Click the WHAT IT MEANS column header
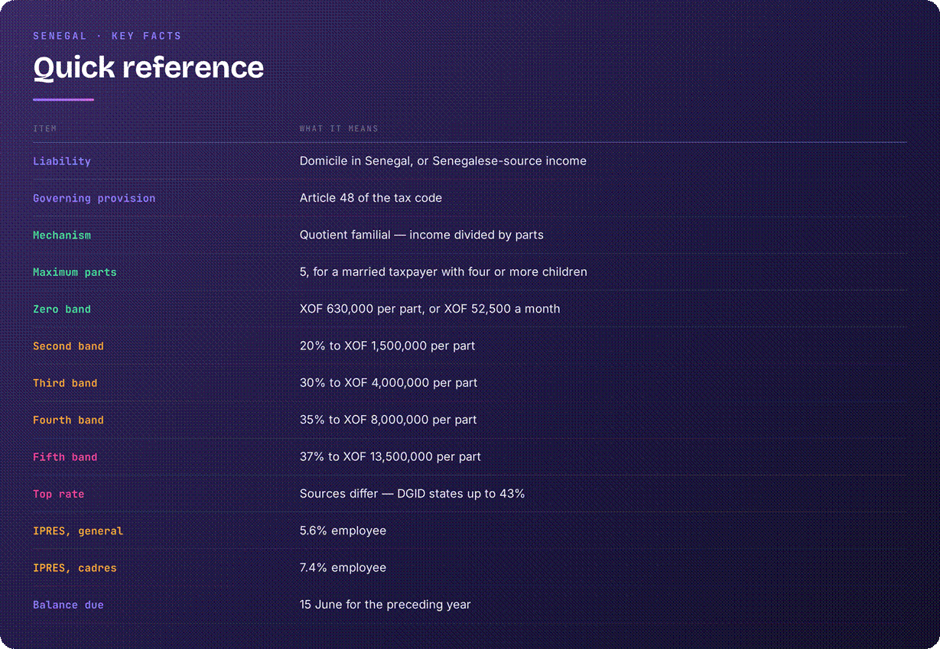 point(339,128)
